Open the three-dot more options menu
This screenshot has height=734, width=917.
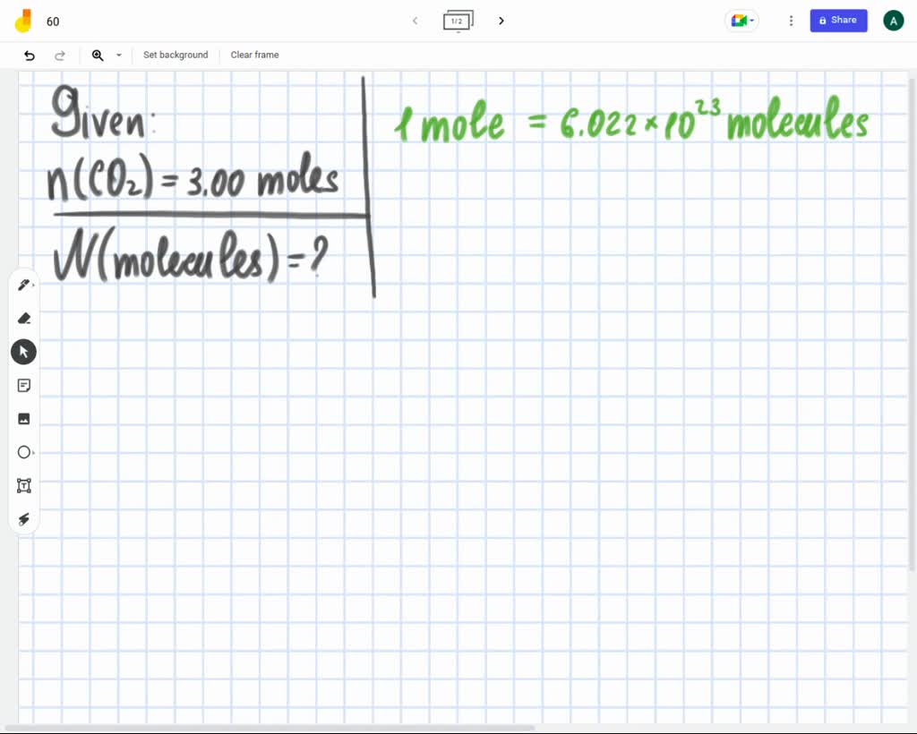point(791,21)
